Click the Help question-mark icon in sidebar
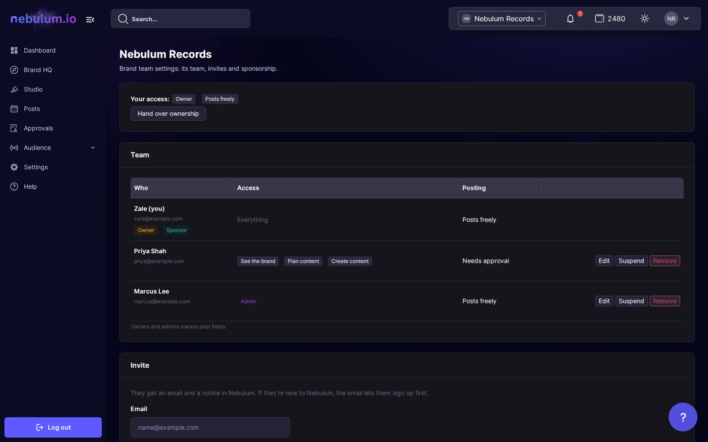 [14, 187]
